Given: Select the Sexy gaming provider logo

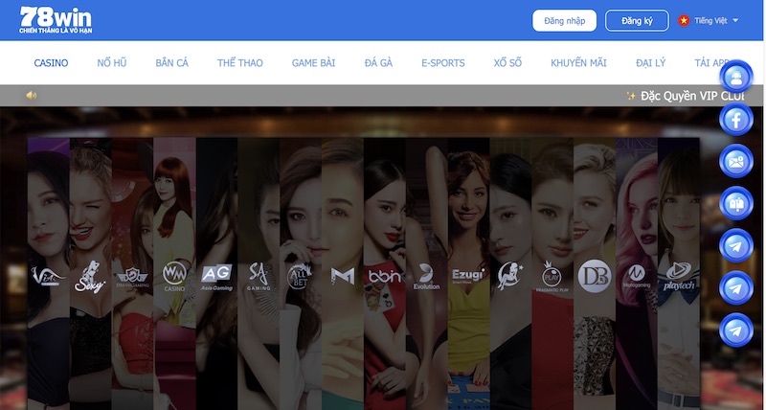Looking at the screenshot, I should click(90, 277).
